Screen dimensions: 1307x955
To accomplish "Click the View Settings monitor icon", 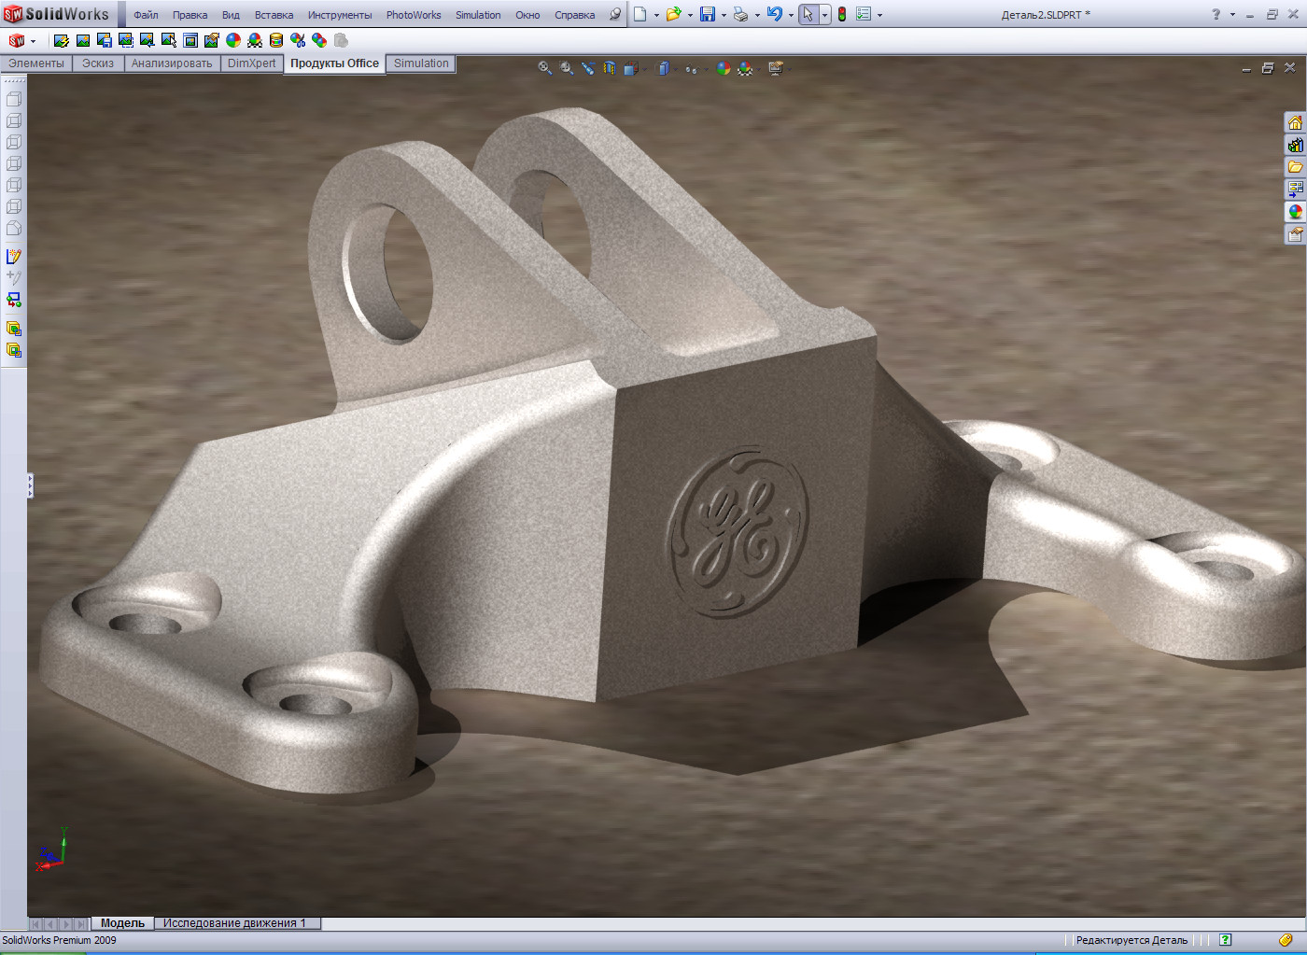I will [775, 68].
